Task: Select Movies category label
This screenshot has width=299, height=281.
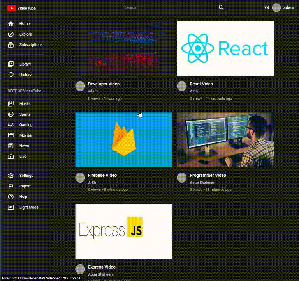Action: coord(25,135)
